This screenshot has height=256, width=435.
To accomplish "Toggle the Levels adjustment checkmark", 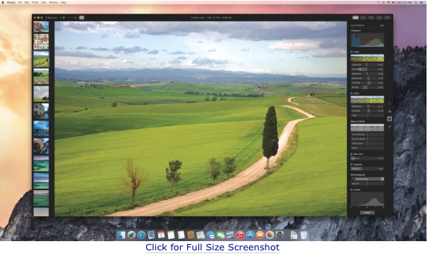I will pyautogui.click(x=352, y=190).
